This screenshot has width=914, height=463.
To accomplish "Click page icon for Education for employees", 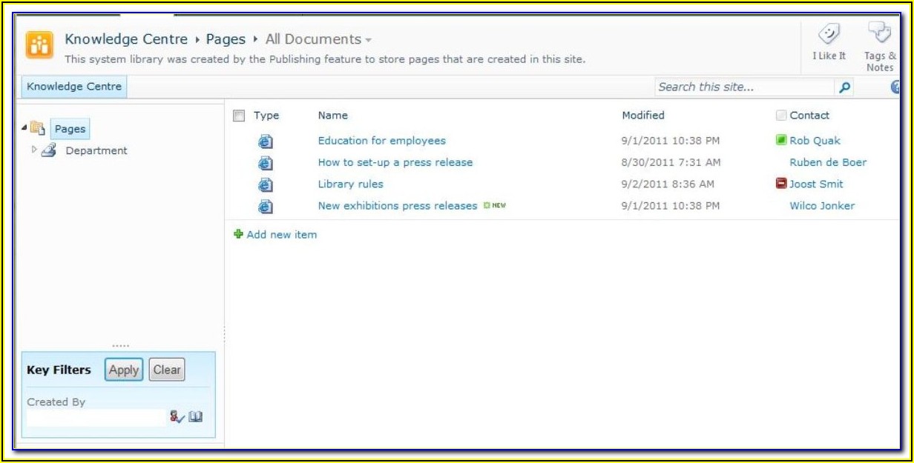I will pos(266,141).
